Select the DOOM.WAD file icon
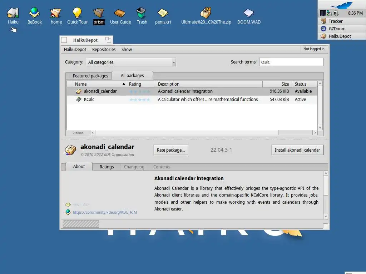Viewport: 366px width, 274px height. [x=249, y=13]
